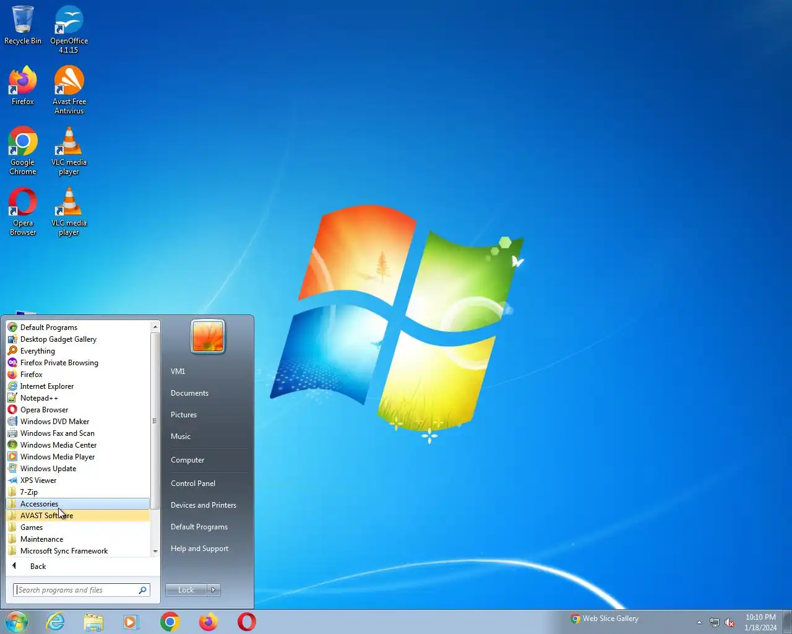This screenshot has height=634, width=792.
Task: Launch Chrome from the taskbar
Action: [170, 622]
